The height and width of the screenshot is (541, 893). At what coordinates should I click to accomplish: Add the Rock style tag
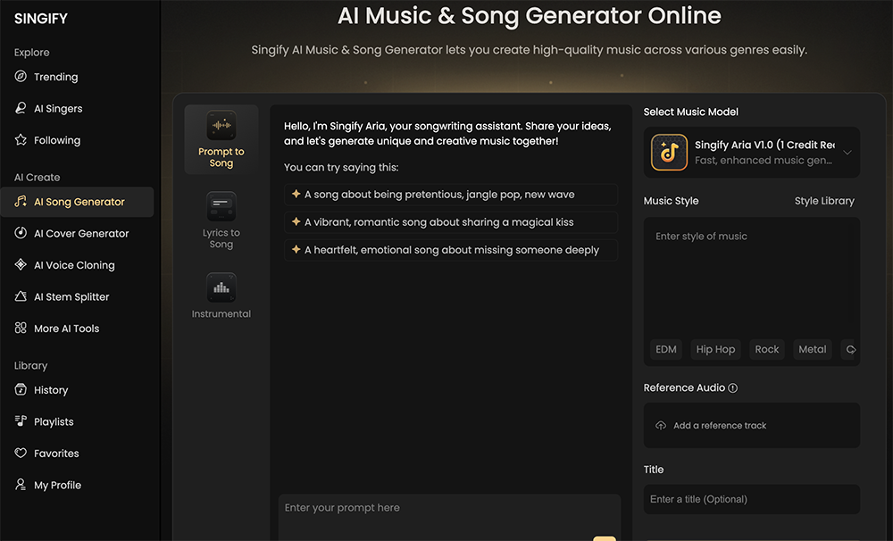click(766, 349)
